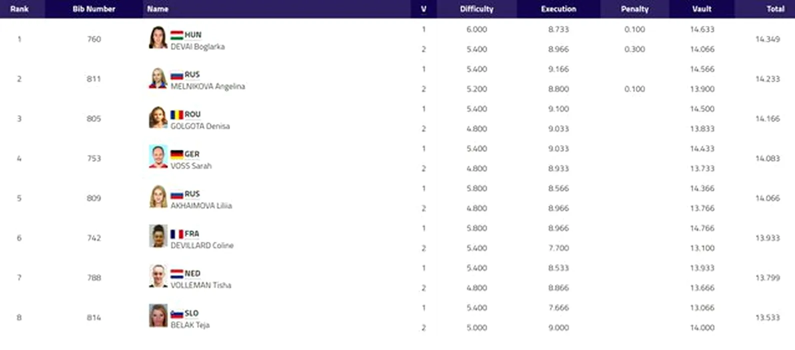Select the ROU country code

193,114
